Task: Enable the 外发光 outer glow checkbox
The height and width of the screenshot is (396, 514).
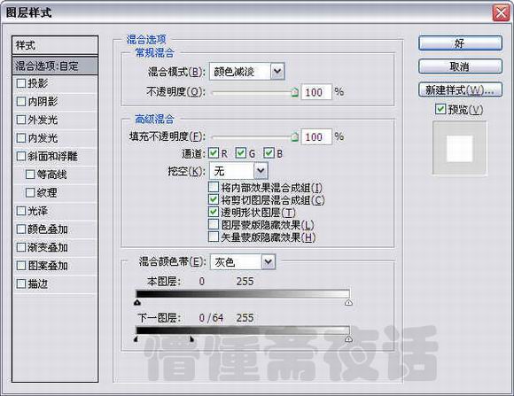Action: point(21,120)
